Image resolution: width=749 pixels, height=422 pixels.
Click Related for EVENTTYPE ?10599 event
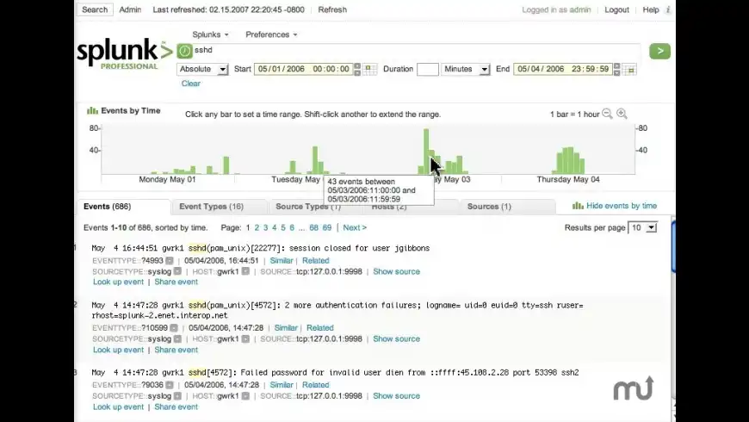320,328
